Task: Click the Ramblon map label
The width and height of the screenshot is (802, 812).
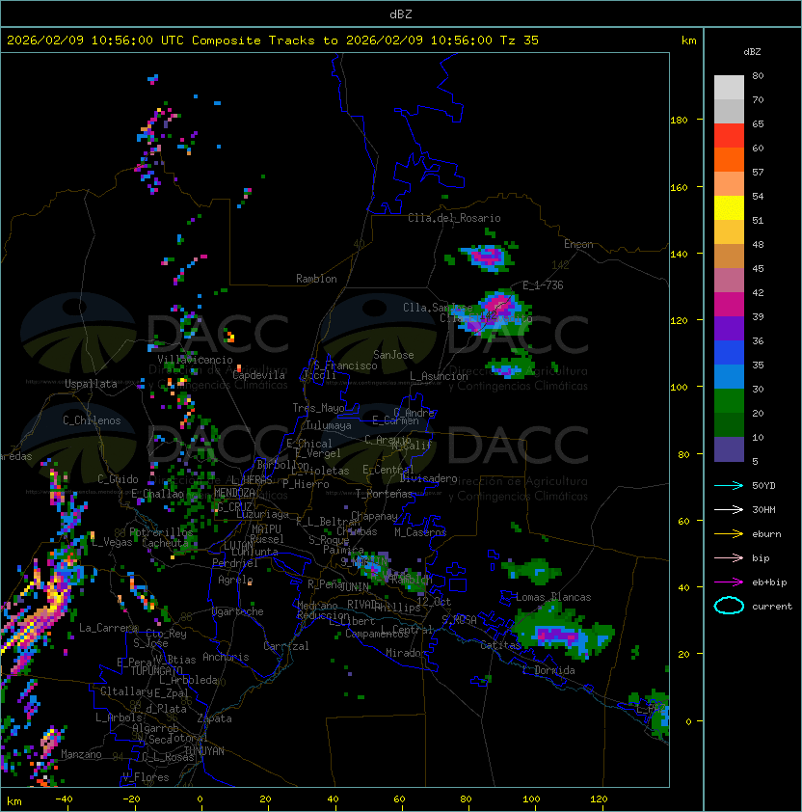Action: 316,279
